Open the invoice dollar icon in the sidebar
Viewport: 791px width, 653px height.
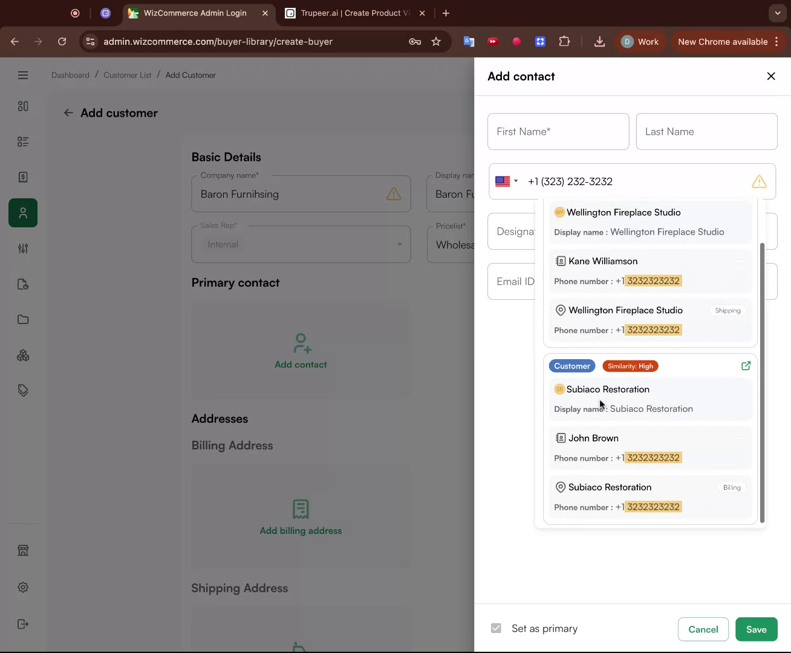point(23,177)
